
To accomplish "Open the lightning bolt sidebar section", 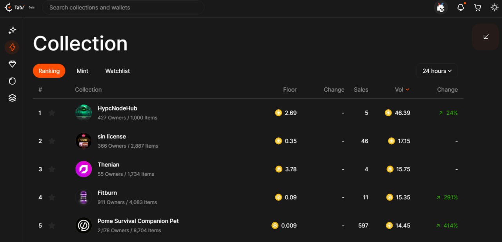I will point(13,47).
